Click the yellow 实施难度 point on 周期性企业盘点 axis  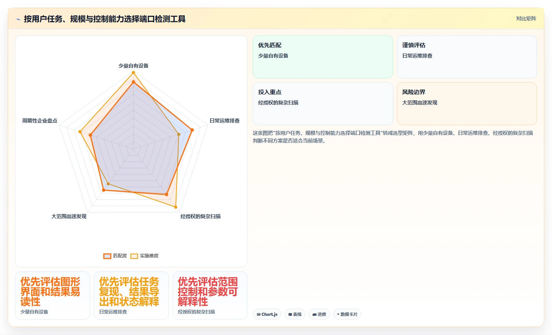(80, 132)
